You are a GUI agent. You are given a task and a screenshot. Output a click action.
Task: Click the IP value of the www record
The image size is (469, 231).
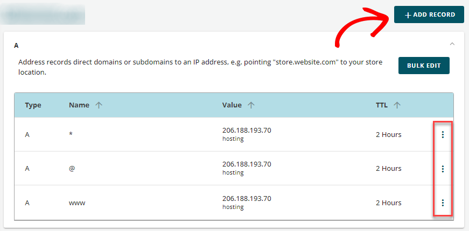(x=247, y=198)
